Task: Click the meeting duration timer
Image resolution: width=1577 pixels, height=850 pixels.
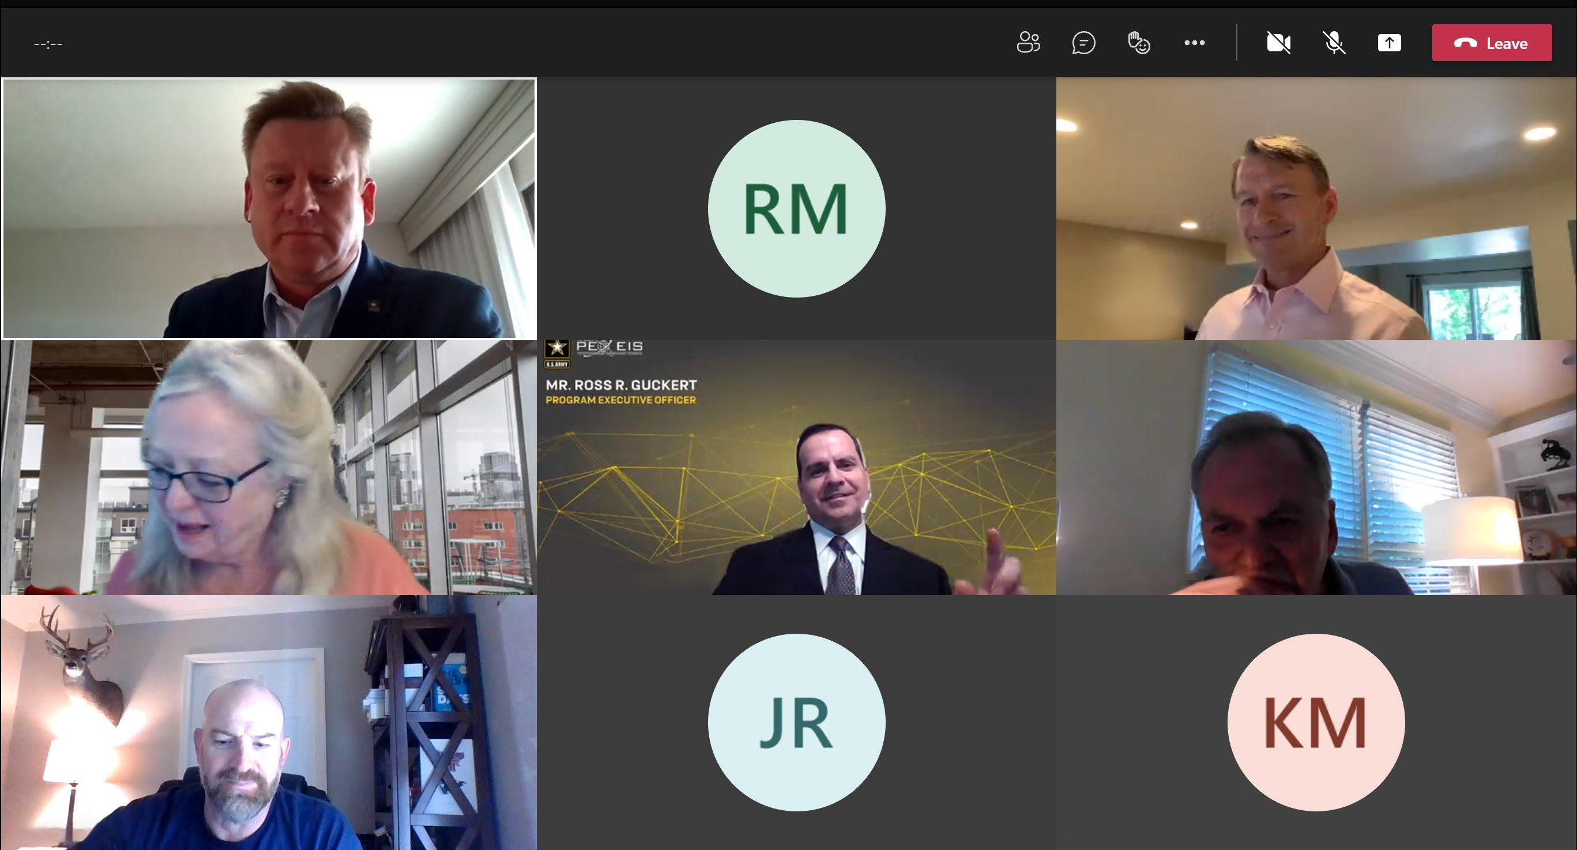Action: click(x=48, y=44)
